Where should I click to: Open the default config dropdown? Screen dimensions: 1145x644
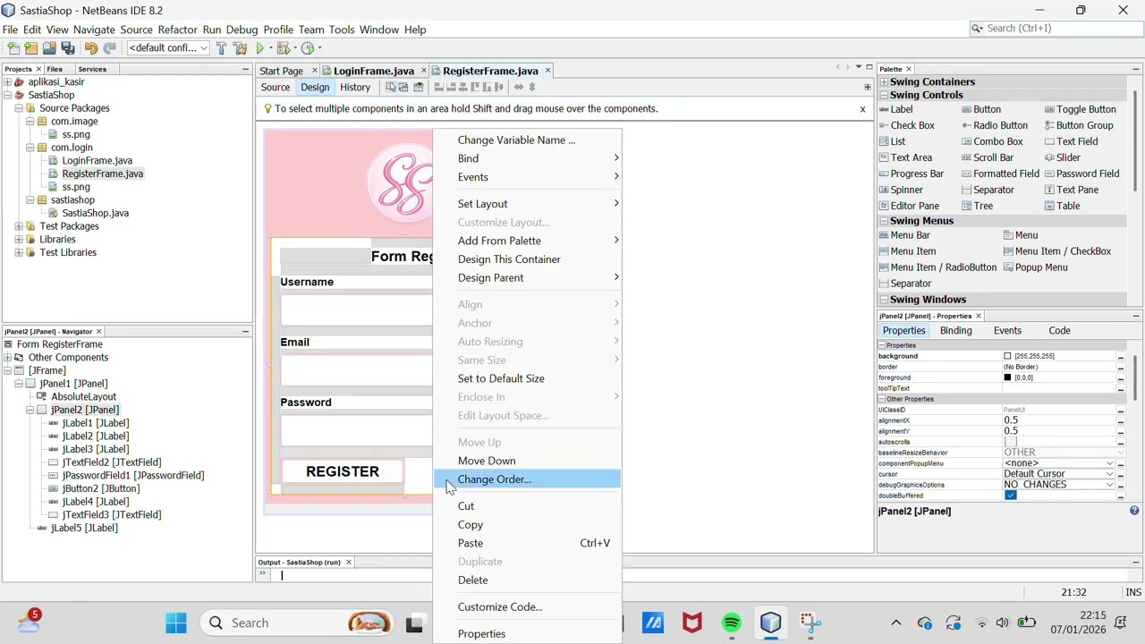pyautogui.click(x=168, y=48)
